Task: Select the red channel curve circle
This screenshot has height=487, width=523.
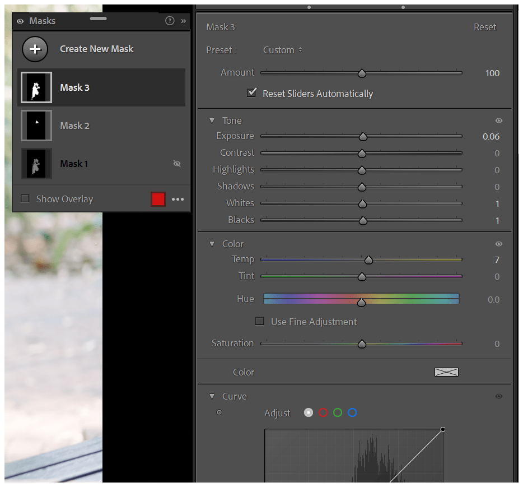Action: click(323, 412)
